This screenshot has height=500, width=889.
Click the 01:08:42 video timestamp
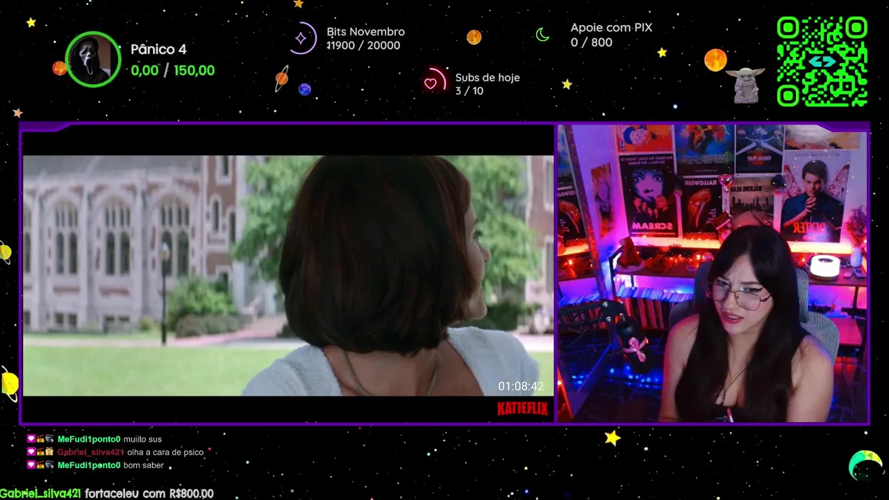pyautogui.click(x=521, y=386)
